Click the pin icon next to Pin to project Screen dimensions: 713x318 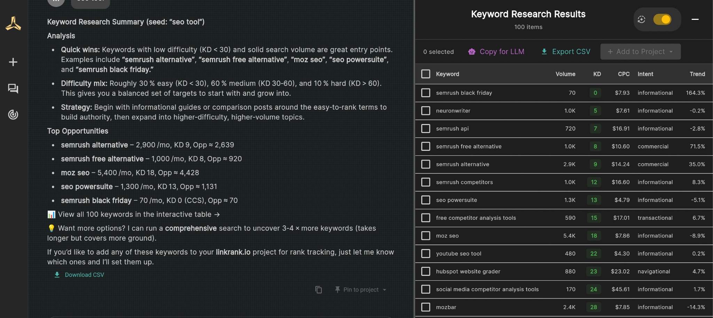click(337, 289)
